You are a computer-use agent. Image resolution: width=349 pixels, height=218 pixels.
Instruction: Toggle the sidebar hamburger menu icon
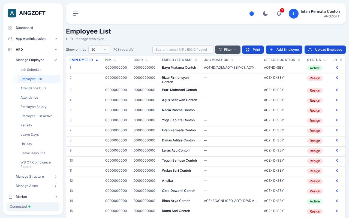pos(76,14)
